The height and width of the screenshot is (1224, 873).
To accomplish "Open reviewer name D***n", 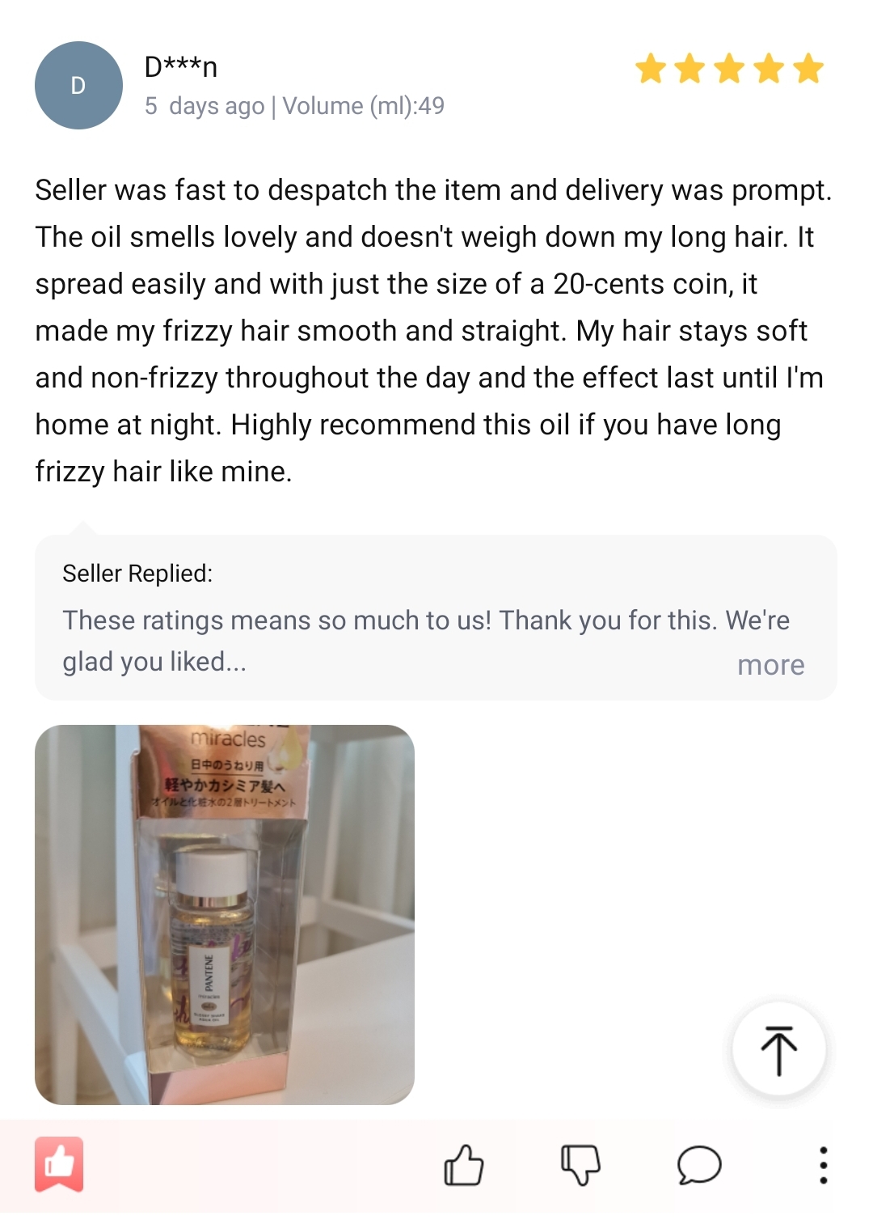I will click(181, 67).
